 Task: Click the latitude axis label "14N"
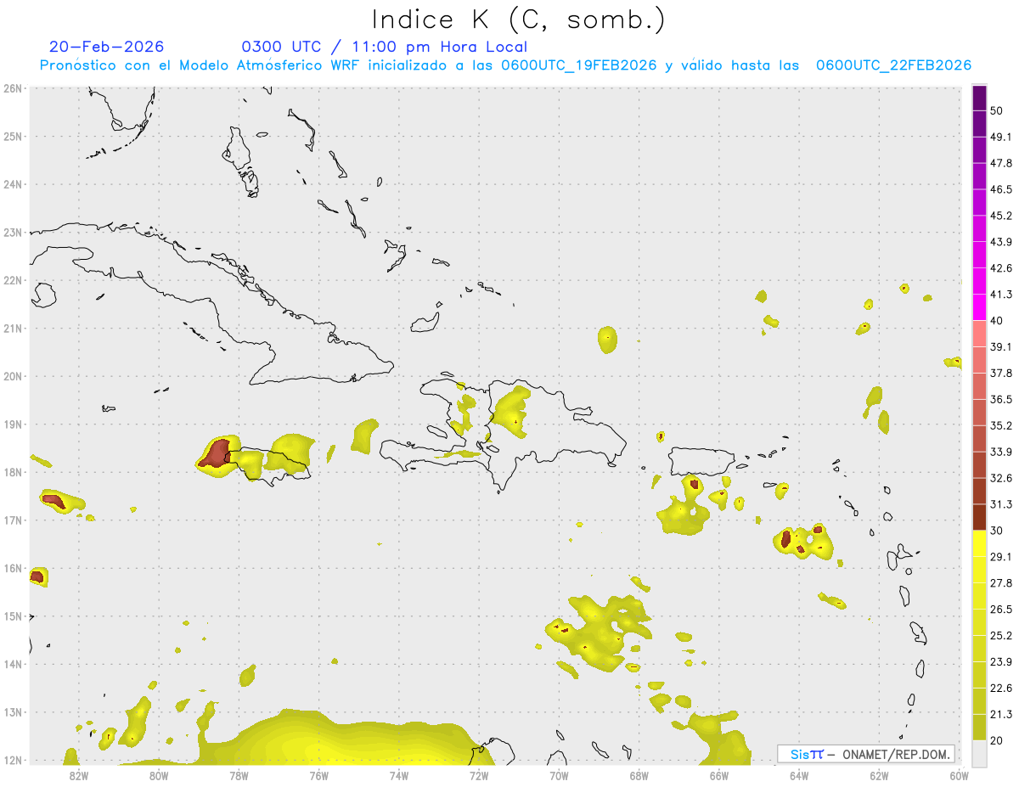[12, 664]
